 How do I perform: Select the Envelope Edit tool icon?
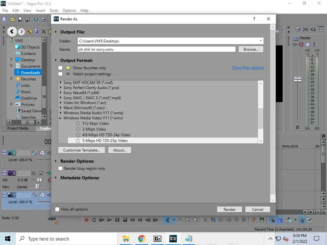pyautogui.click(x=180, y=220)
